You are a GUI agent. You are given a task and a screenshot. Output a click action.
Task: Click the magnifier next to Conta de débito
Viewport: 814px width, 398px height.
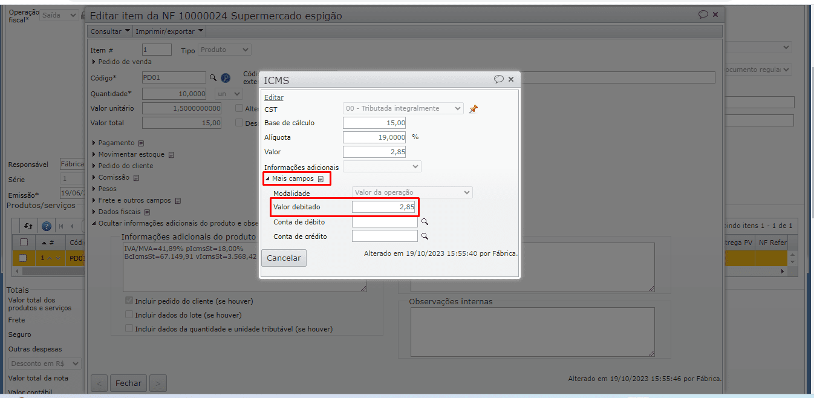click(x=425, y=222)
